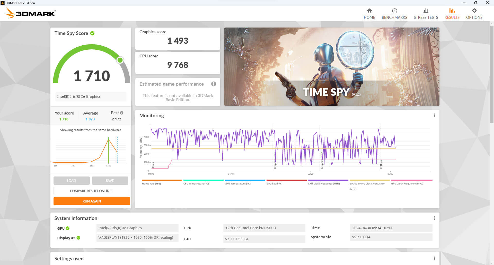Toggle Frame rate (FPS) orange legend
Image resolution: width=494 pixels, height=265 pixels.
162,180
